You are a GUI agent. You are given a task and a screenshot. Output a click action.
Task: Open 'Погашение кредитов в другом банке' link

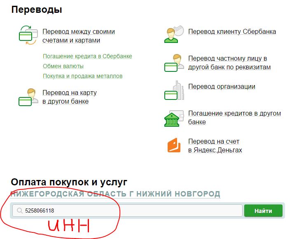[235, 118]
